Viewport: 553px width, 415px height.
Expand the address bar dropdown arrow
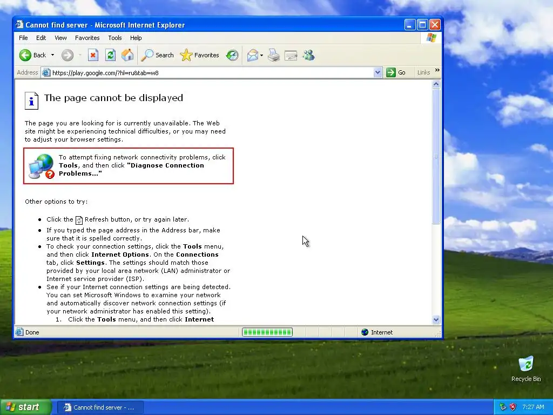tap(377, 73)
